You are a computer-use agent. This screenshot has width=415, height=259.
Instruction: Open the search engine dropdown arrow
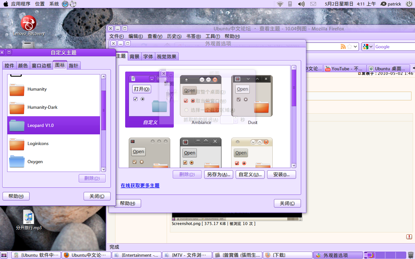371,47
